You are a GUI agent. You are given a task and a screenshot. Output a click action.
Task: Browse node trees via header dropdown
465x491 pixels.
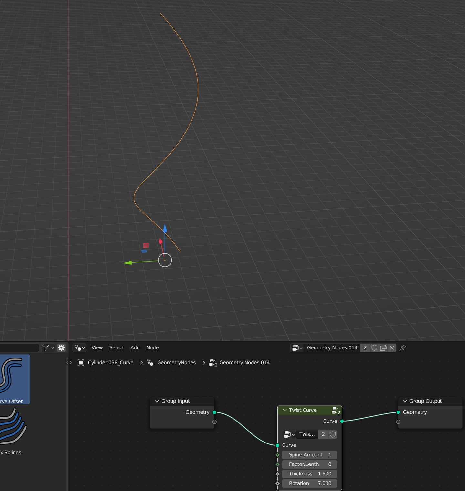297,348
